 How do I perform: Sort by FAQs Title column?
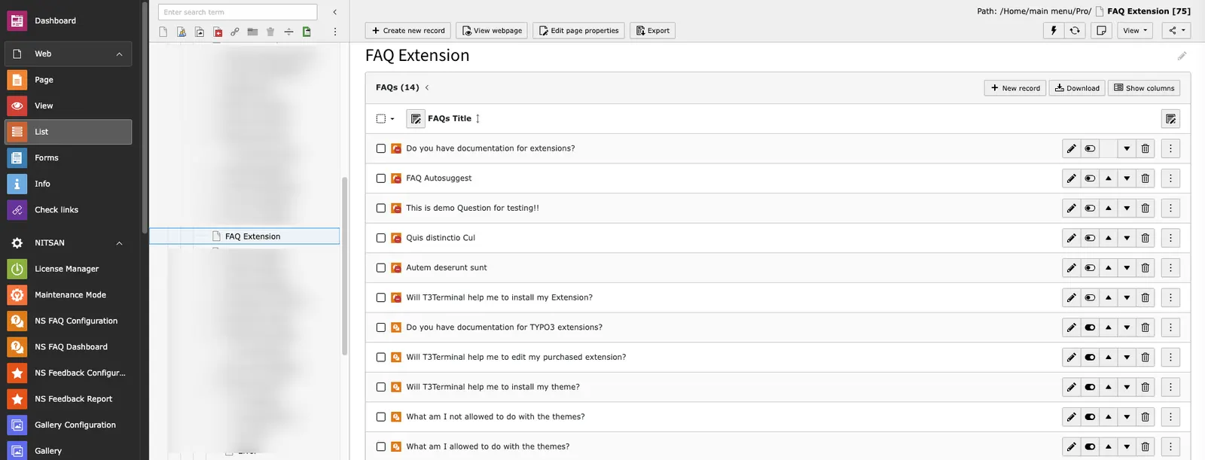[x=450, y=119]
